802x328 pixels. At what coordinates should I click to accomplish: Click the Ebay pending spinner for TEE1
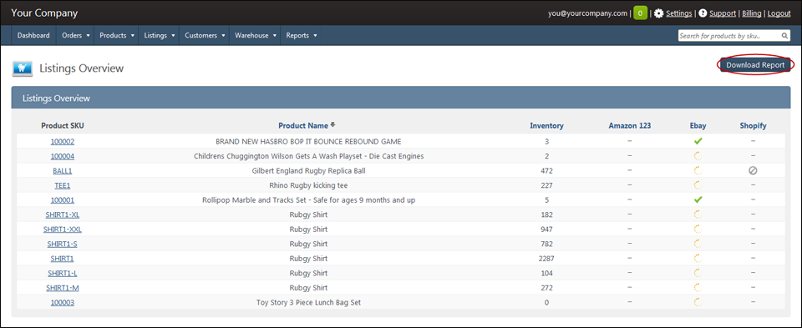[x=698, y=185]
